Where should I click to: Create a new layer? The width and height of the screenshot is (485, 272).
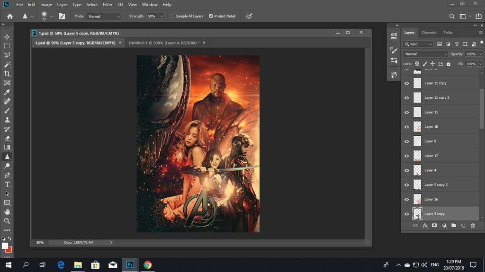pos(463,226)
